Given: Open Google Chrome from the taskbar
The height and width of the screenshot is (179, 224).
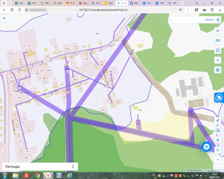Looking at the screenshot, I should point(37,175).
